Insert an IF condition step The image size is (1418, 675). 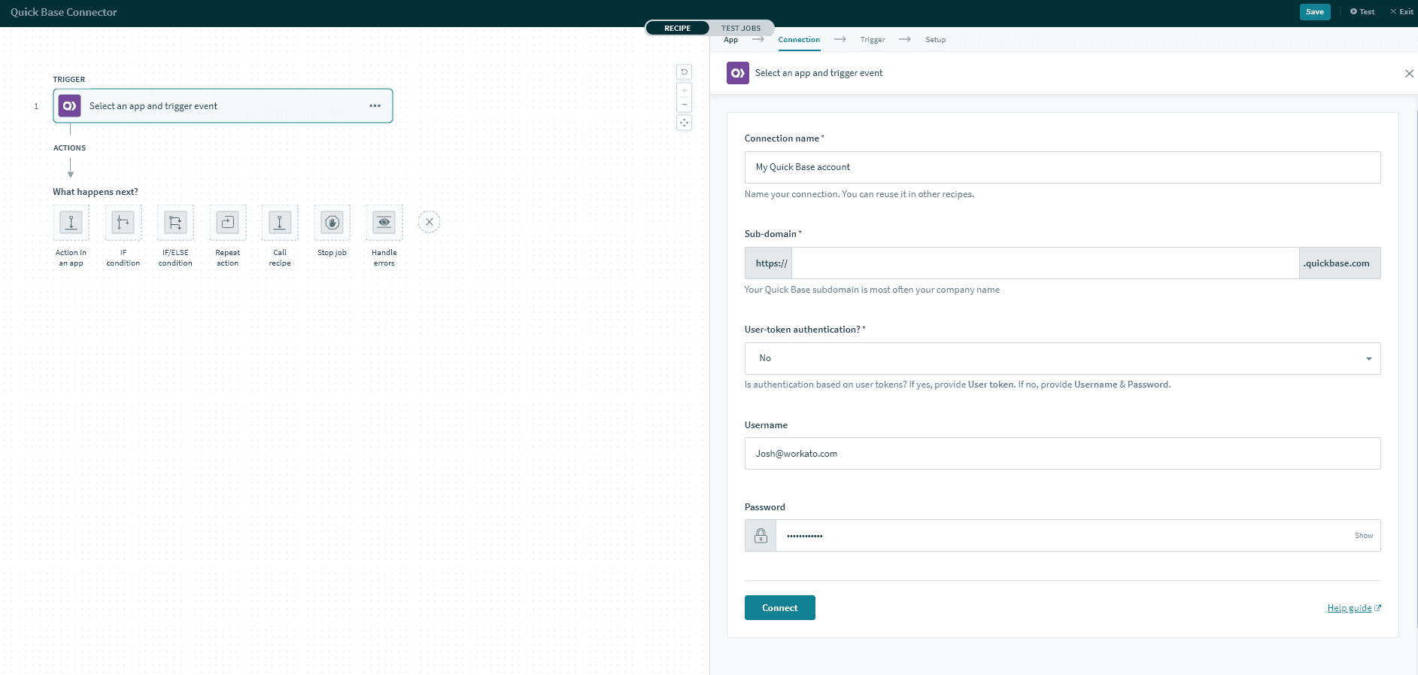[123, 223]
